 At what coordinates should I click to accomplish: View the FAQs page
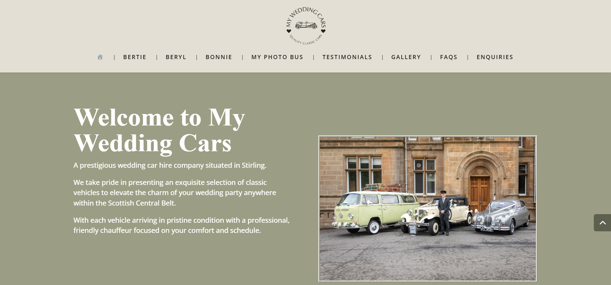click(x=449, y=57)
